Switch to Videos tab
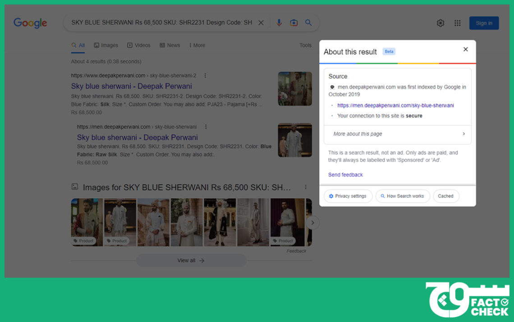The image size is (514, 322). 139,45
